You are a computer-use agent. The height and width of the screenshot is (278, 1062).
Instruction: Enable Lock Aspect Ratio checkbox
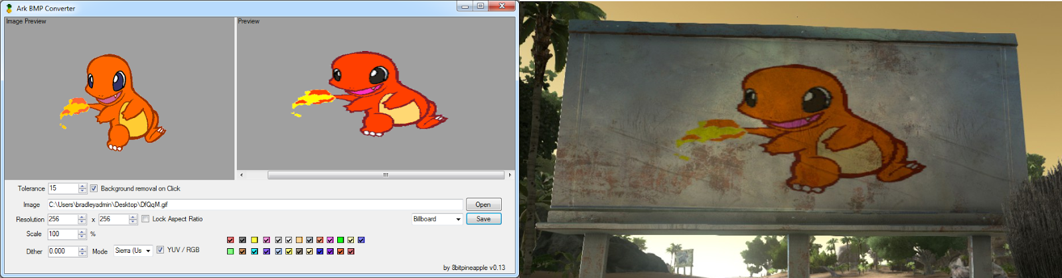click(x=145, y=219)
